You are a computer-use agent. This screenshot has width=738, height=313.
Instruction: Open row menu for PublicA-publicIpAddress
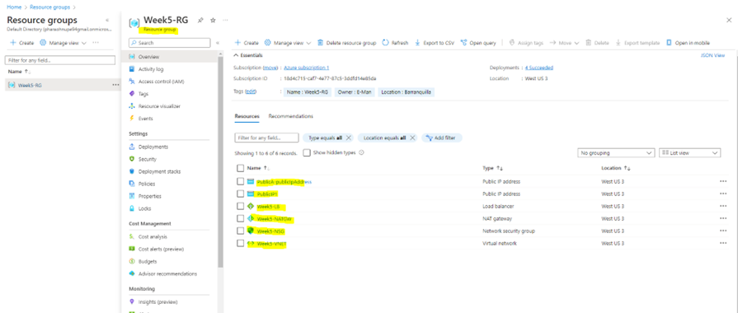click(x=723, y=182)
